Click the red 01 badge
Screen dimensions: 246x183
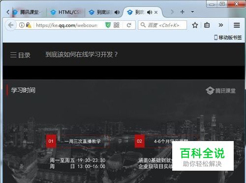pyautogui.click(x=51, y=141)
